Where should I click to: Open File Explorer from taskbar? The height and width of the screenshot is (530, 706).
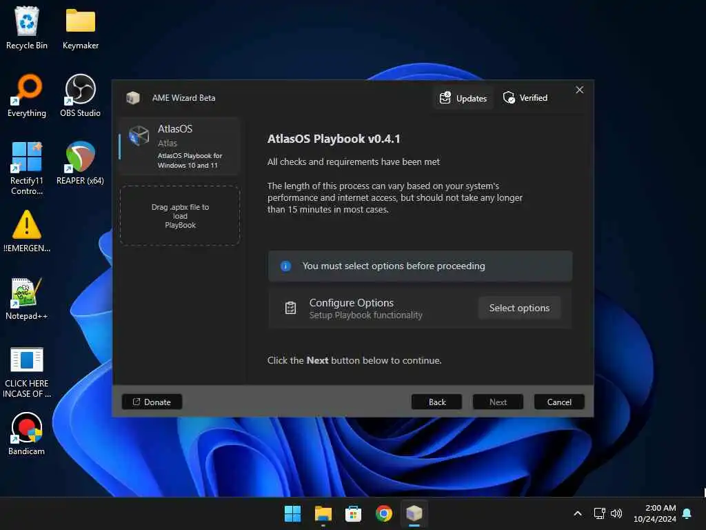[323, 513]
